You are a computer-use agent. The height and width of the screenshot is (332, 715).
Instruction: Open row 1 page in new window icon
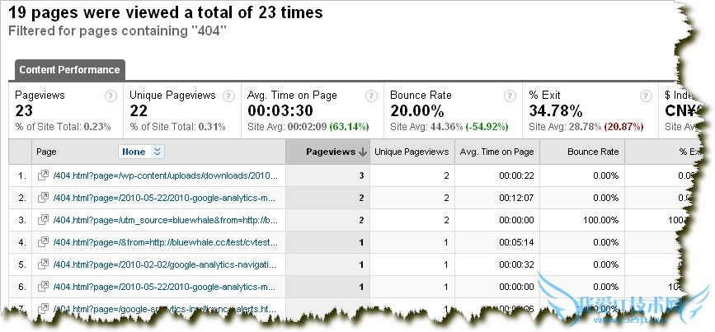pyautogui.click(x=43, y=175)
